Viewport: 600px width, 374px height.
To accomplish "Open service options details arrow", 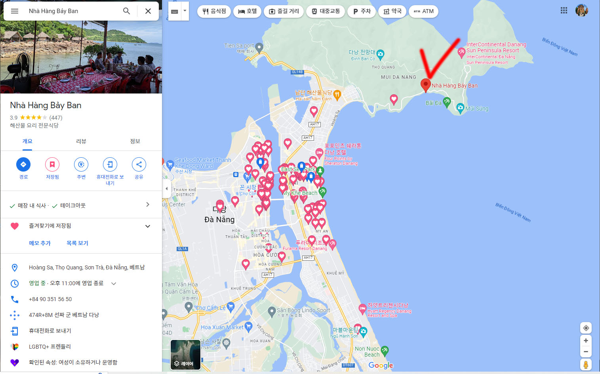I will pyautogui.click(x=148, y=204).
